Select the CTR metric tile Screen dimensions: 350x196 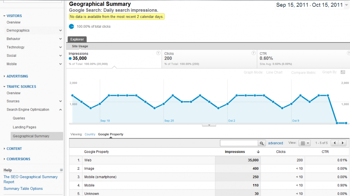point(304,59)
